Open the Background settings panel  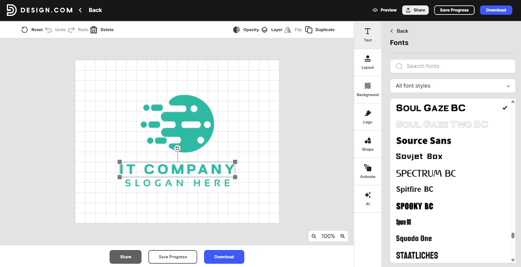pyautogui.click(x=368, y=89)
